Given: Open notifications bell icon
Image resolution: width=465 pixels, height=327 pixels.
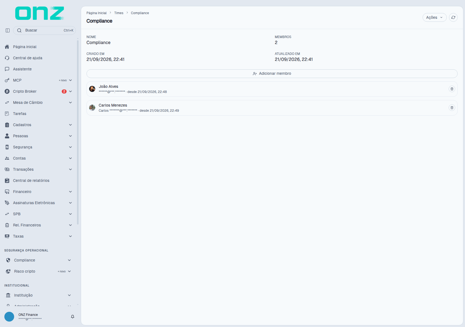Looking at the screenshot, I should (73, 317).
